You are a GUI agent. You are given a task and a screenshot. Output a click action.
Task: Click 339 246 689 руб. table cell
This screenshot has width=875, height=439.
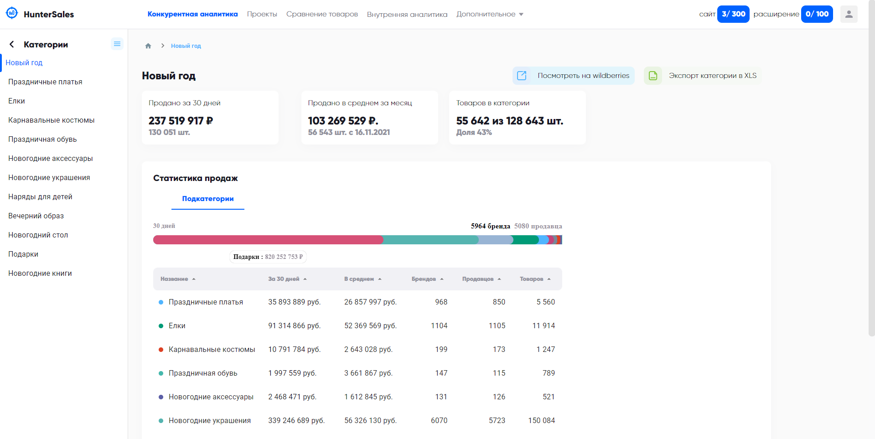296,421
